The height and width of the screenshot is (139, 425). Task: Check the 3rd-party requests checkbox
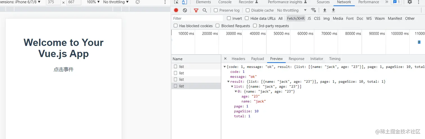[255, 26]
